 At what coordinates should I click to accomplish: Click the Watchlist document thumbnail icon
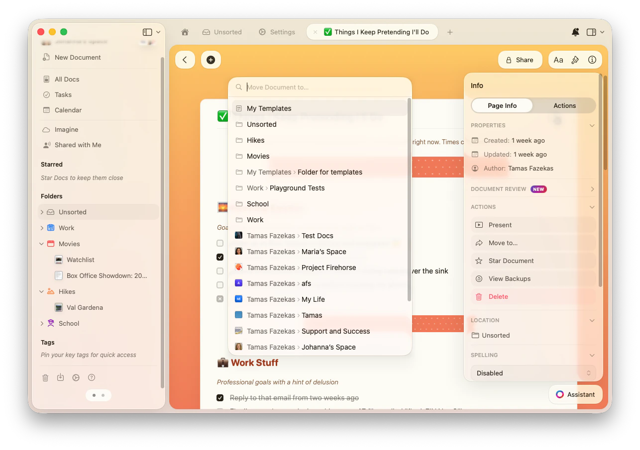(x=59, y=260)
